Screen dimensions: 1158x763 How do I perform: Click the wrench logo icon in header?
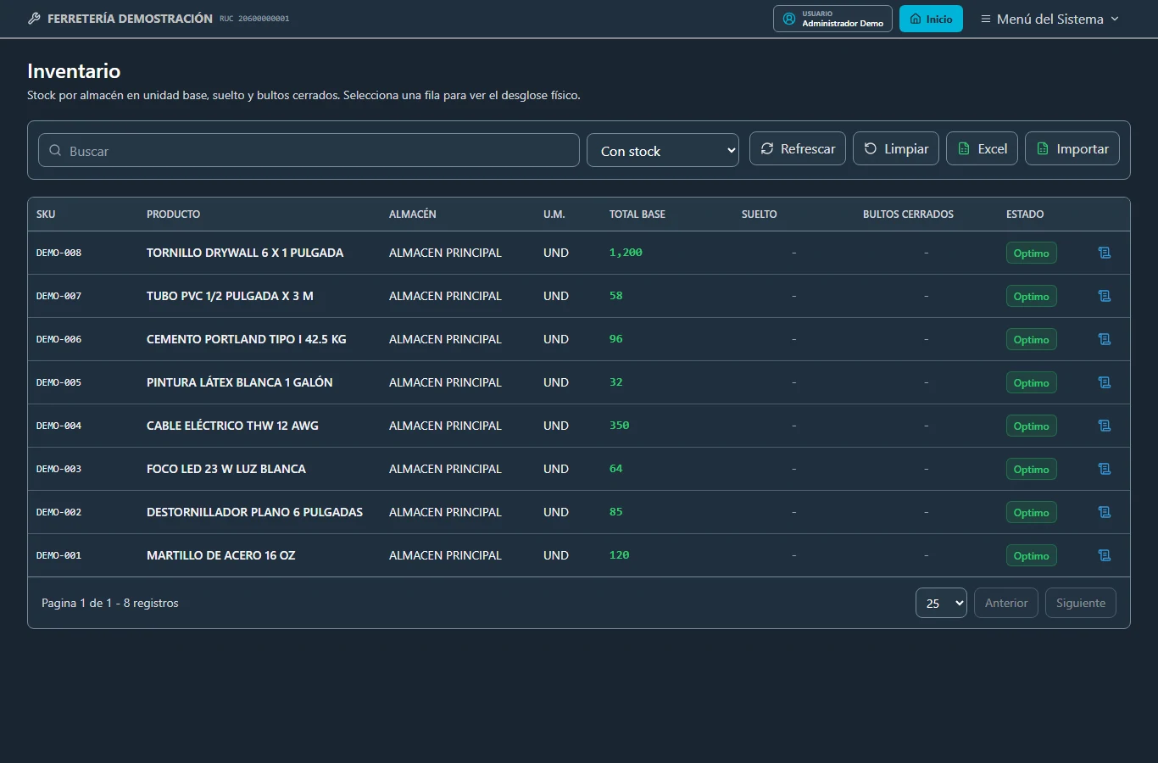pyautogui.click(x=34, y=19)
